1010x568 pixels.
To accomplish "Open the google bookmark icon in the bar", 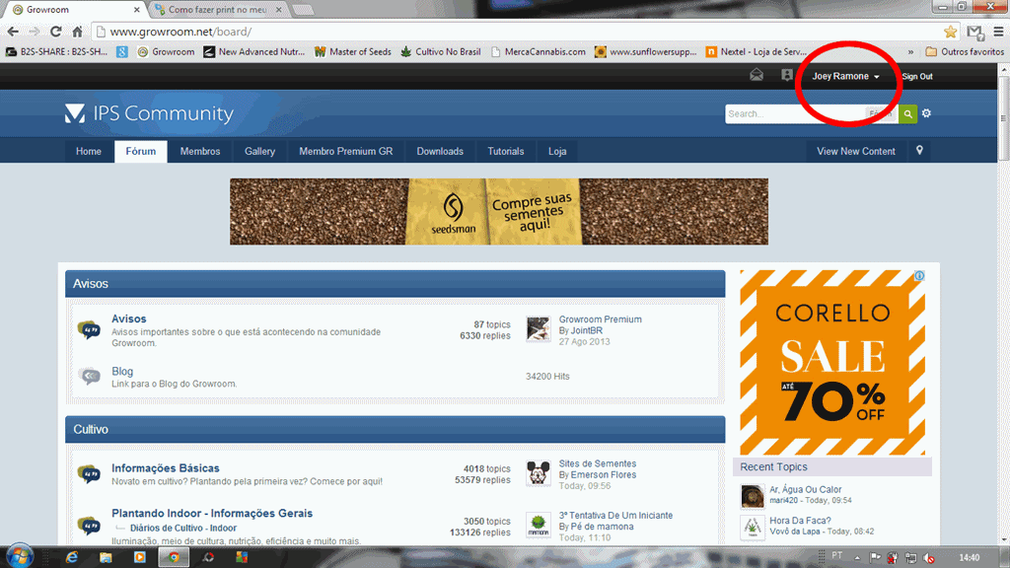I will point(121,51).
